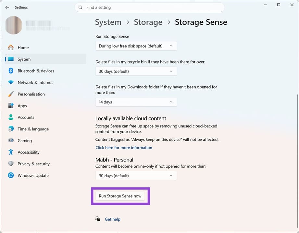Go to Gaming settings
Screen dimensions: 299x233
coord(25,140)
